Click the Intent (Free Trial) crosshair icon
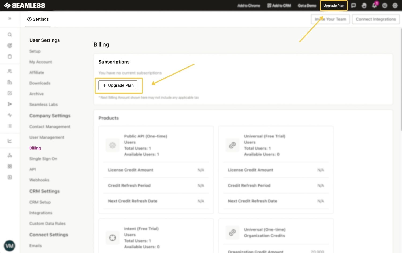The height and width of the screenshot is (253, 402). [x=113, y=238]
